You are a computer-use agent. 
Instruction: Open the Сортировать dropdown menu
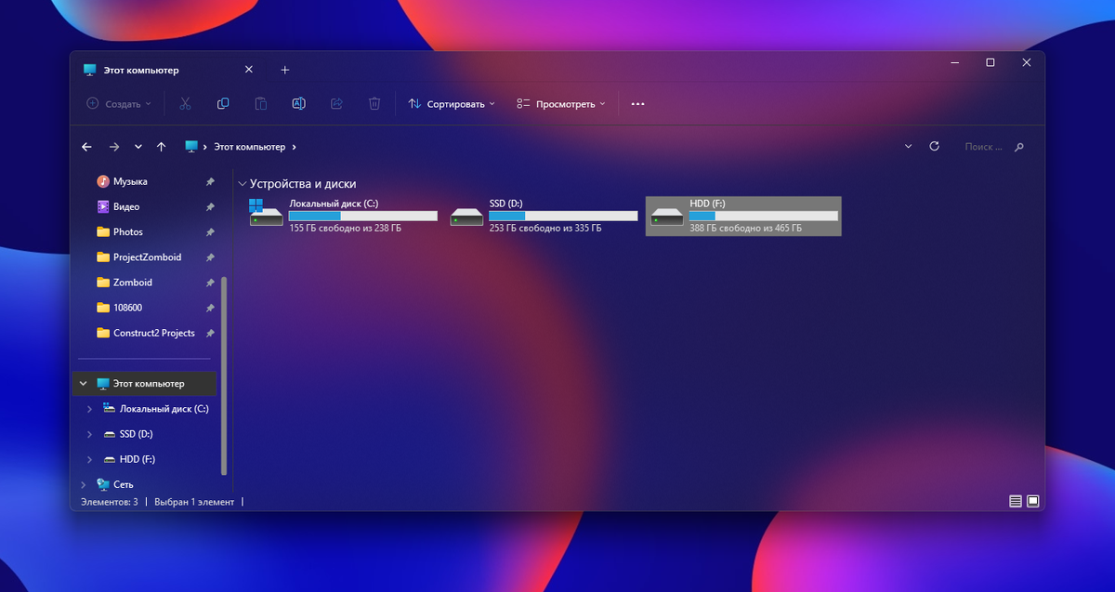click(x=452, y=104)
